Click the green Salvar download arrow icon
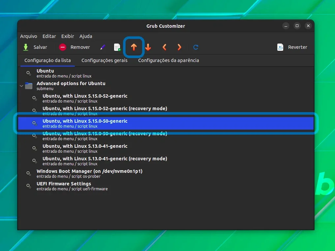Screen dimensions: 335x251 pyautogui.click(x=26, y=47)
